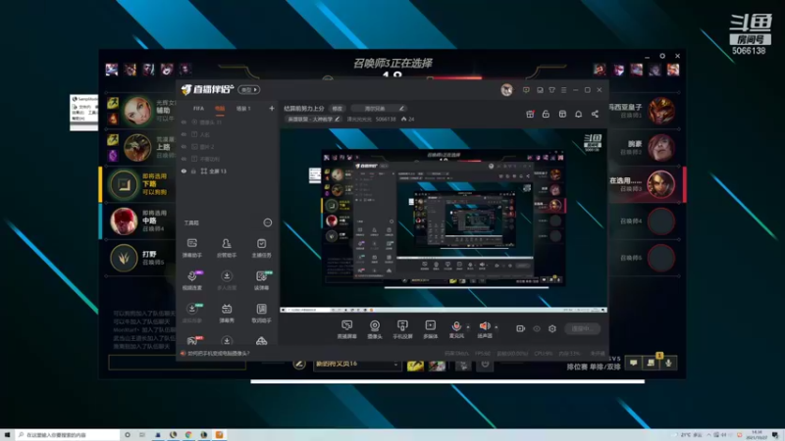This screenshot has height=441, width=785.
Task: Open 读弹幕 tool in the toolbox
Action: click(261, 280)
